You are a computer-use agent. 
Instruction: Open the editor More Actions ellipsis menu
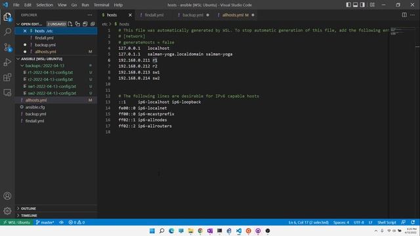(x=413, y=15)
